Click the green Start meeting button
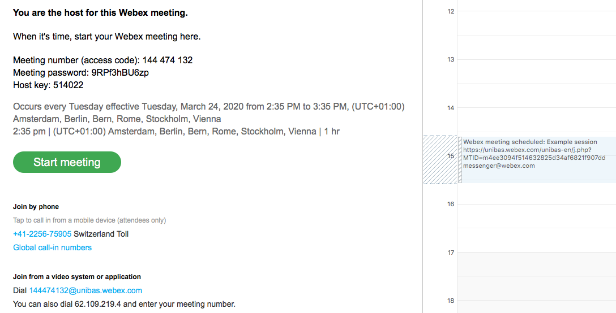Image resolution: width=616 pixels, height=313 pixels. pos(67,162)
